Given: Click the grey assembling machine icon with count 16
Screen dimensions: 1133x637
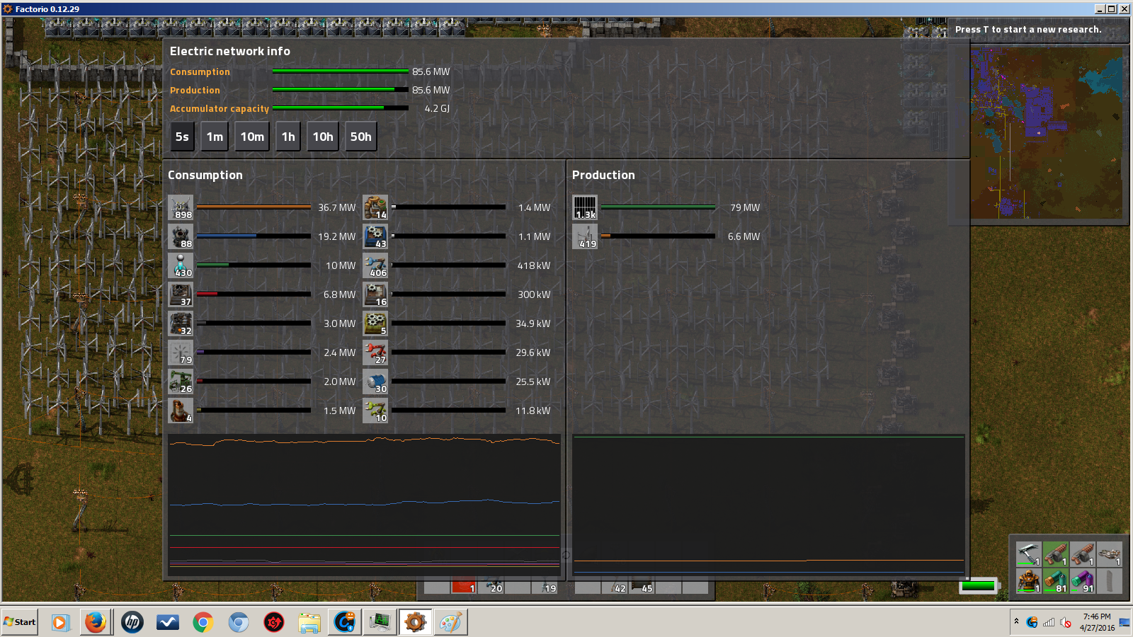Looking at the screenshot, I should point(375,294).
